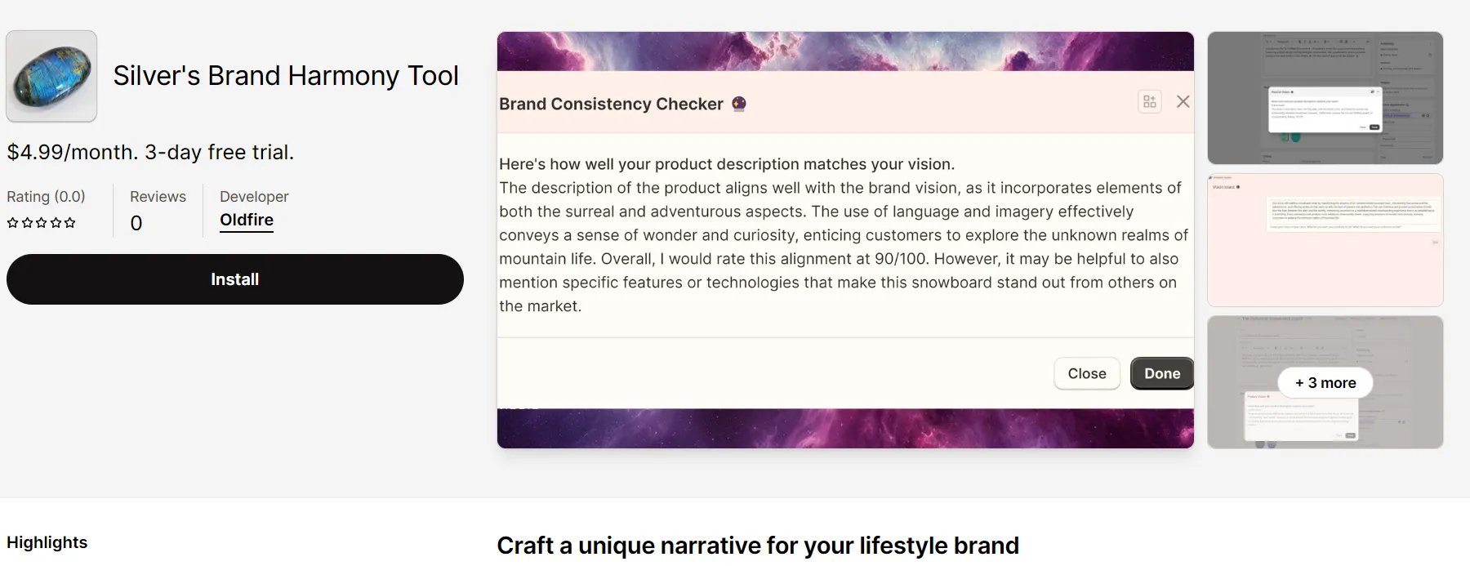Click the first rating star
The height and width of the screenshot is (566, 1470).
pos(12,222)
